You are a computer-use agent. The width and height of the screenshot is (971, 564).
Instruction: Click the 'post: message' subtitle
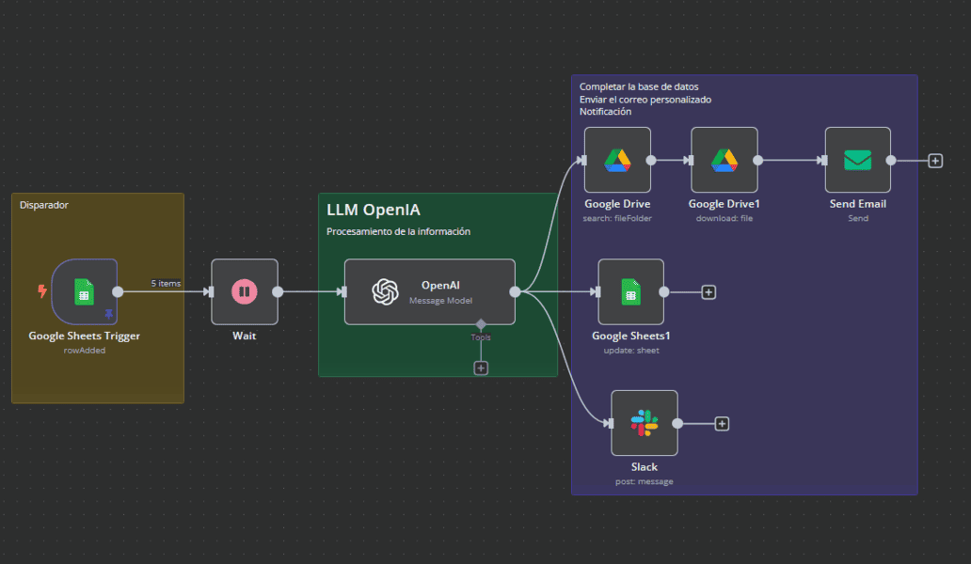pos(644,481)
